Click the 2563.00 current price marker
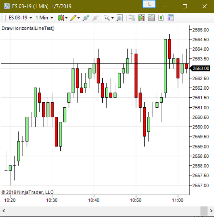 (200, 69)
